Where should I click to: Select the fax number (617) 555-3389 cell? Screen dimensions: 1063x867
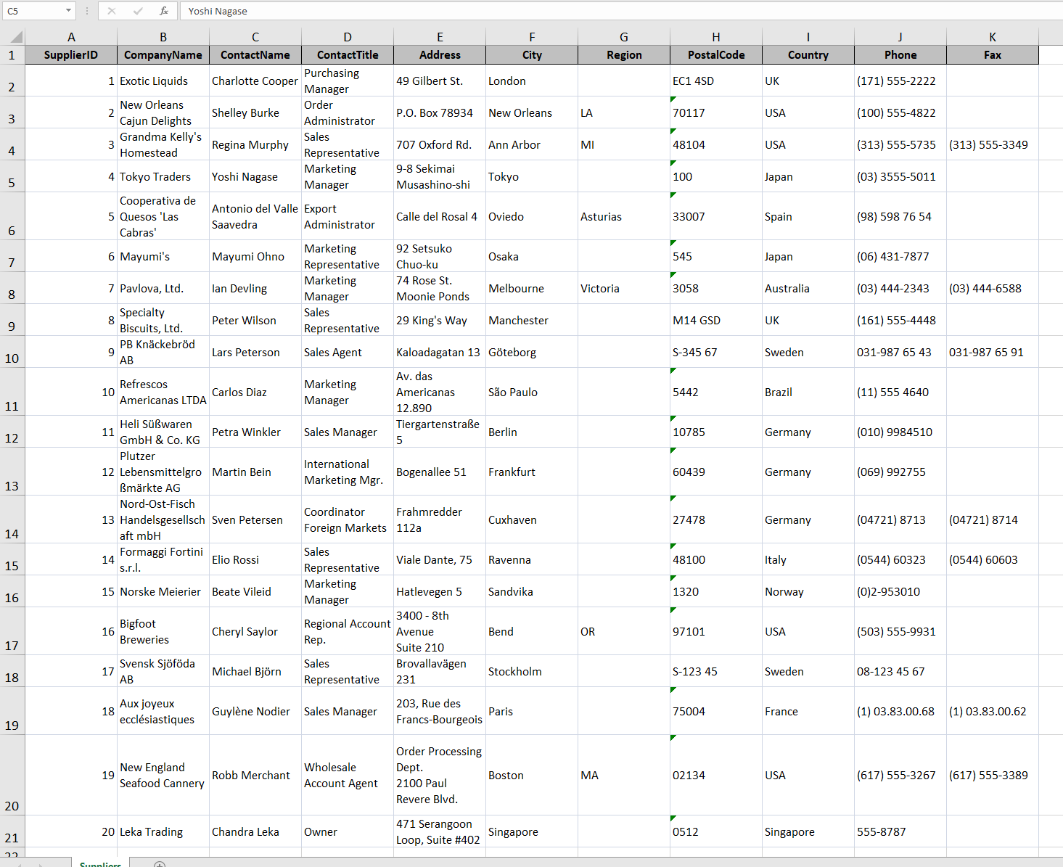point(993,775)
